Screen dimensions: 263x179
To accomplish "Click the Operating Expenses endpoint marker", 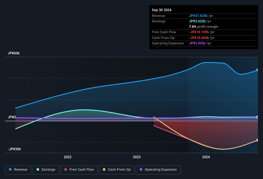I will (x=258, y=118).
